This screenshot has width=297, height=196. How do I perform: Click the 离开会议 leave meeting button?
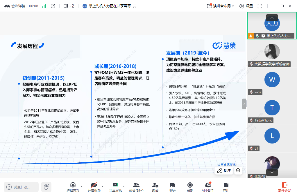tap(284, 187)
